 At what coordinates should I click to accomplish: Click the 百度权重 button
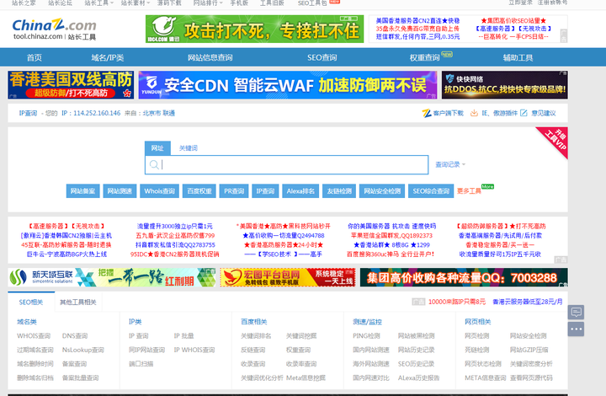199,191
